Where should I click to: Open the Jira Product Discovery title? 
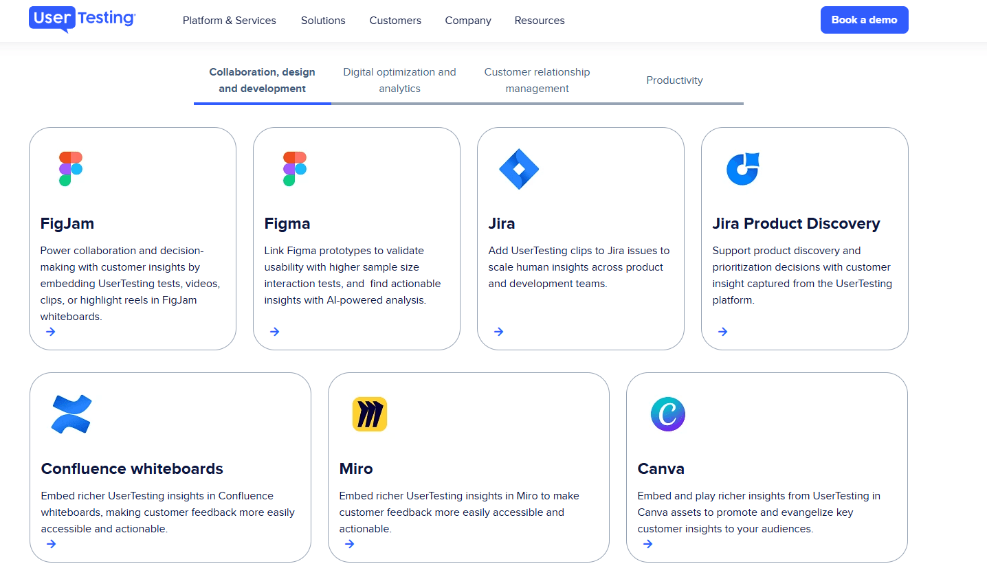pyautogui.click(x=797, y=224)
